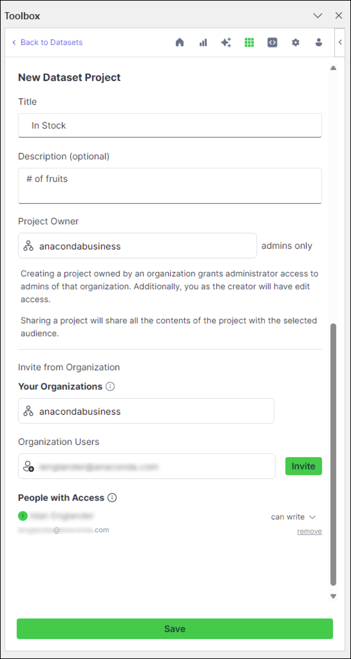This screenshot has width=351, height=659.
Task: Save the new dataset project
Action: pos(175,629)
